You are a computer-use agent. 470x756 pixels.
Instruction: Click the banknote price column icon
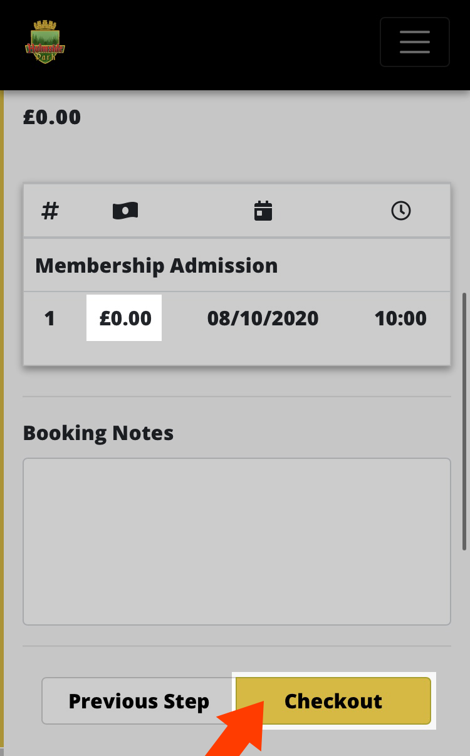[x=125, y=211]
